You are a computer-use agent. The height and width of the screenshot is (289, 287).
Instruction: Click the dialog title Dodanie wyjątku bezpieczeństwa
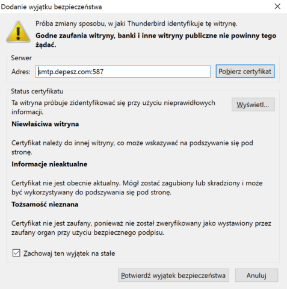(51, 7)
